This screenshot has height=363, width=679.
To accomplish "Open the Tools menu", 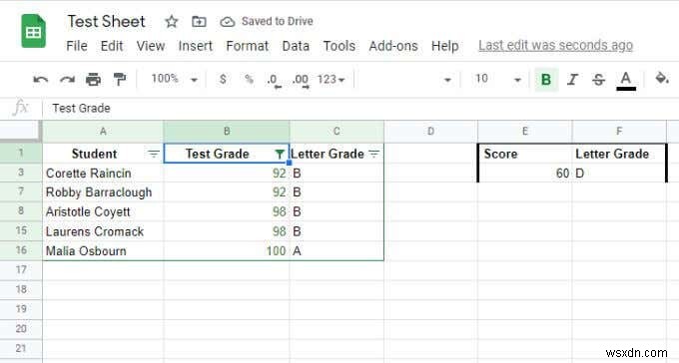I will tap(339, 46).
